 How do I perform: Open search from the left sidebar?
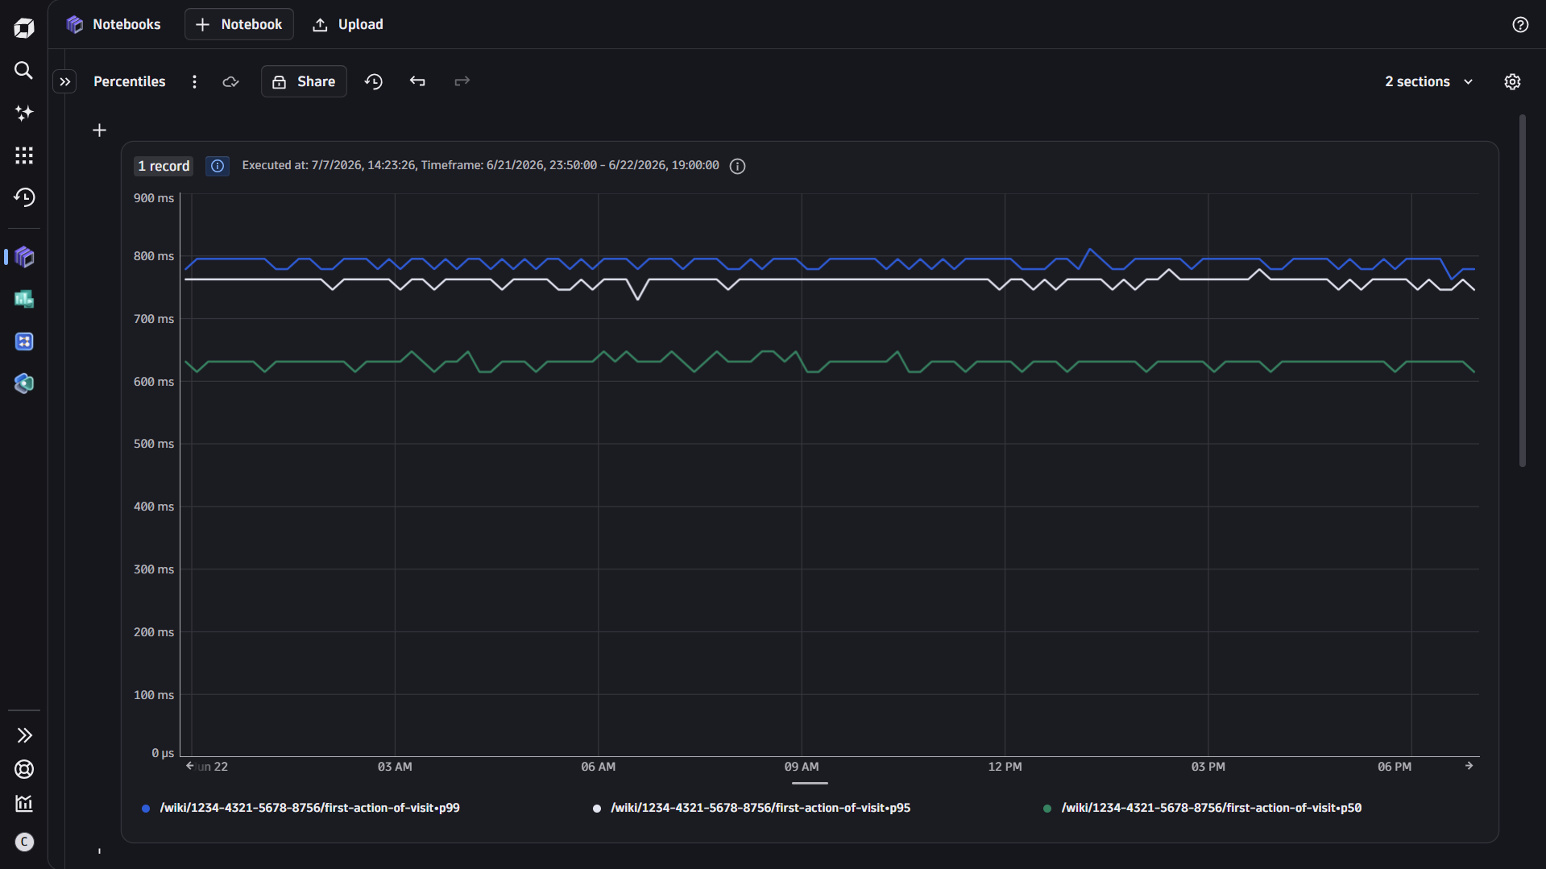click(x=24, y=71)
